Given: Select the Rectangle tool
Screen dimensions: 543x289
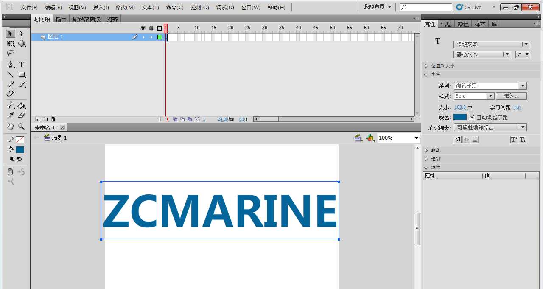Looking at the screenshot, I should [x=22, y=74].
